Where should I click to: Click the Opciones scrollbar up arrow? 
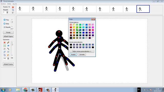[x=12, y=42]
